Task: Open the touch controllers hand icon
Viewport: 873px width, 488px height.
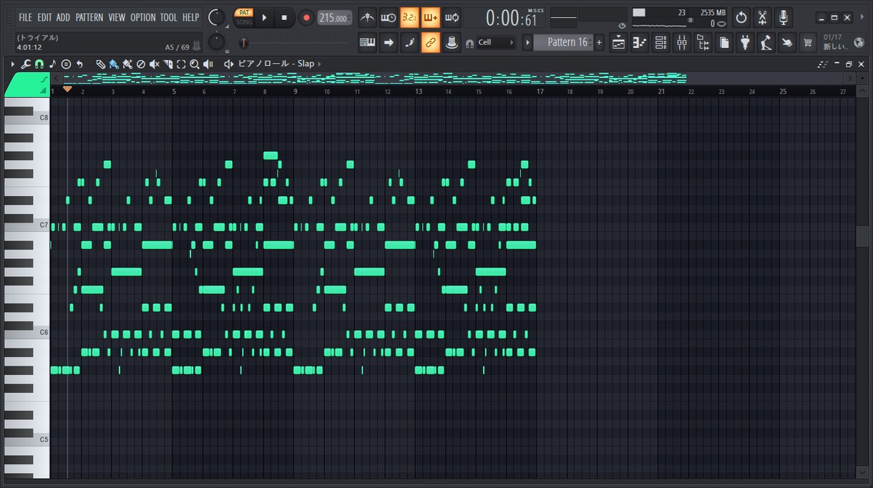Action: (787, 43)
